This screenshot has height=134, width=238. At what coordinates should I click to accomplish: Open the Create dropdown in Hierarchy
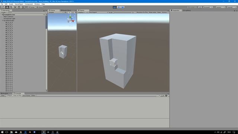[x=4, y=12]
